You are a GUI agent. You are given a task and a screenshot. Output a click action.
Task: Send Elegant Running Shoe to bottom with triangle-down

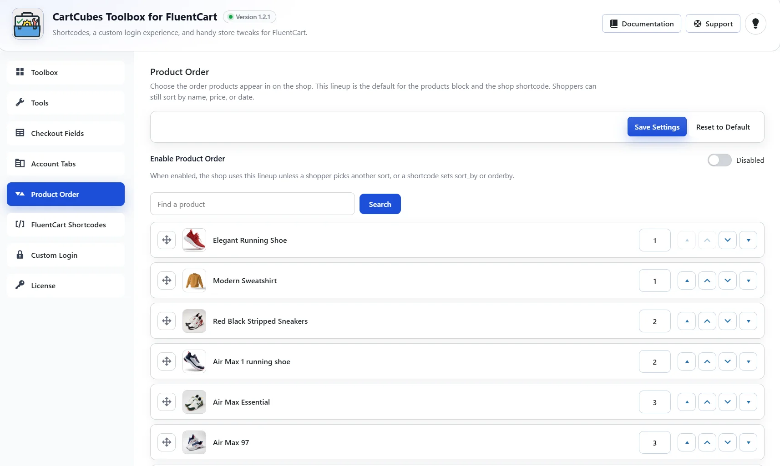(748, 240)
